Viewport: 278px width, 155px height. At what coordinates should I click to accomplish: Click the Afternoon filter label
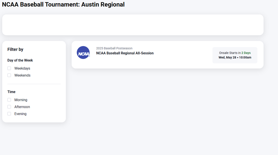[x=22, y=107]
